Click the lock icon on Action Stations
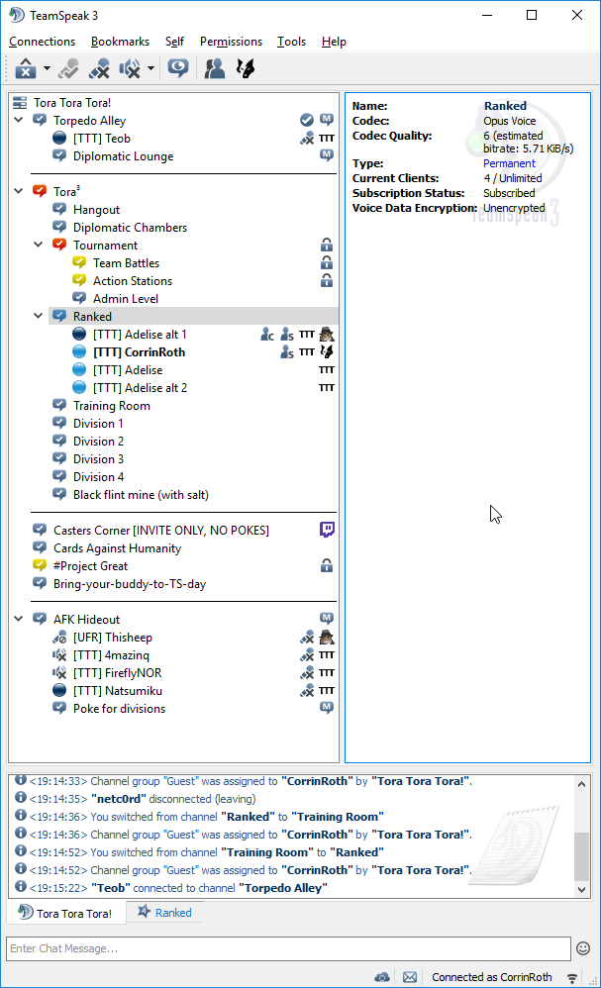This screenshot has height=988, width=601. tap(327, 280)
